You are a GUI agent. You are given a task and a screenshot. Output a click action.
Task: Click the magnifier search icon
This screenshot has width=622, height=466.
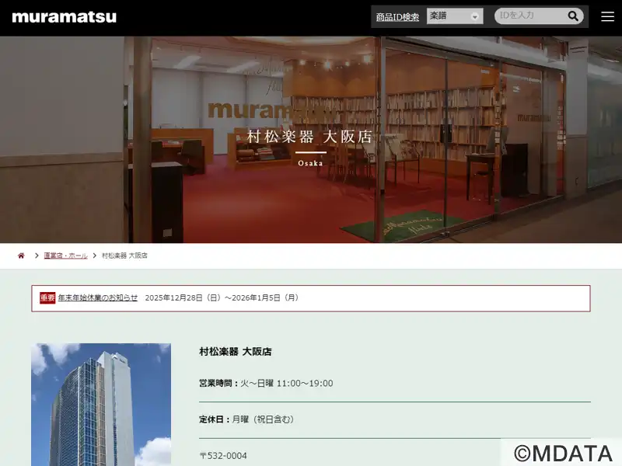pyautogui.click(x=573, y=16)
